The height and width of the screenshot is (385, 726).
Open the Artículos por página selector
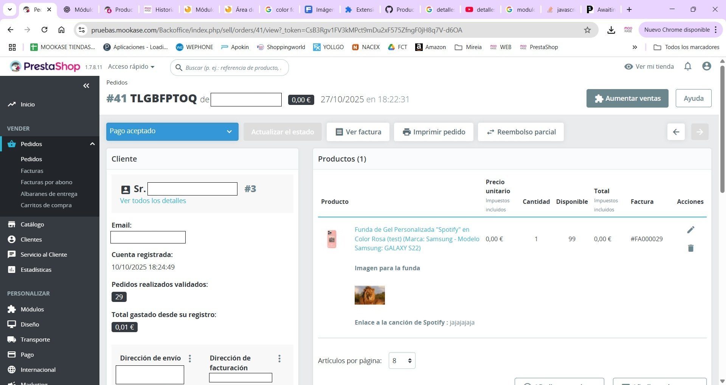(402, 360)
